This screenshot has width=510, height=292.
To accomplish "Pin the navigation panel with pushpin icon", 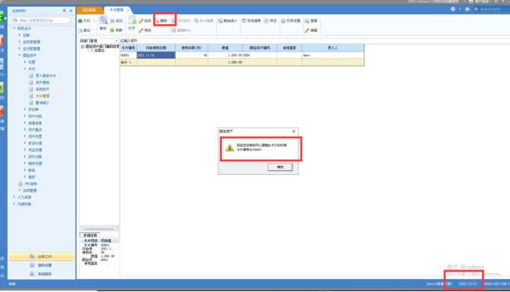I will click(64, 11).
